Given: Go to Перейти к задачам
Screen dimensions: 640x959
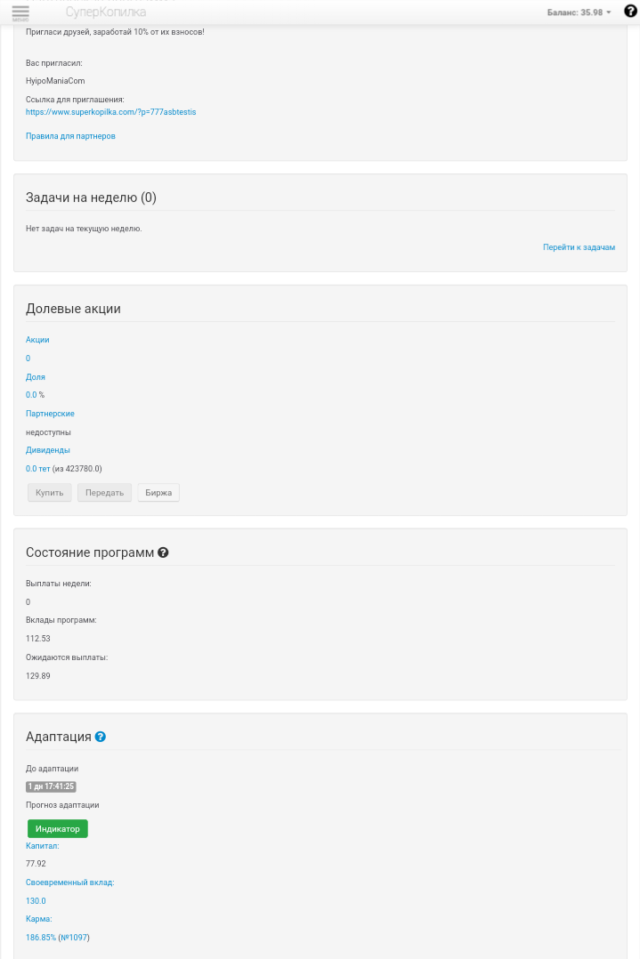Looking at the screenshot, I should tap(579, 247).
